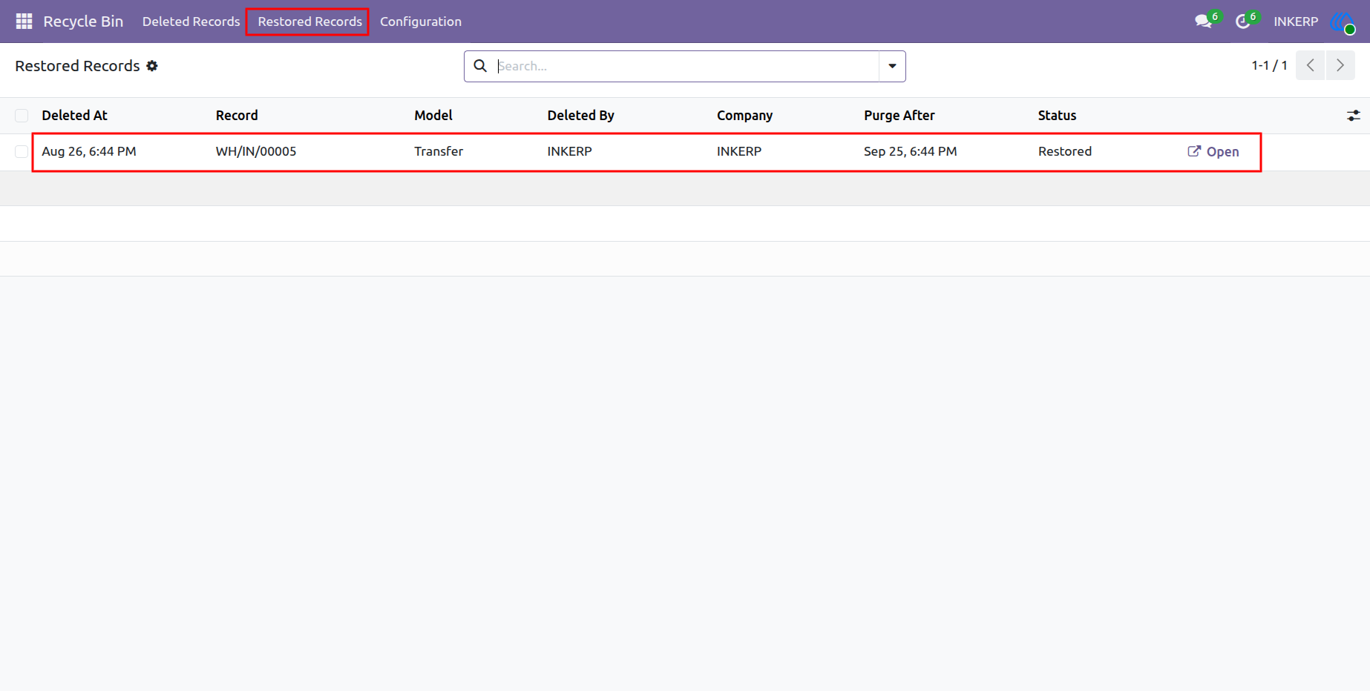Image resolution: width=1370 pixels, height=691 pixels.
Task: Click the Sep 25, 6:44 PM cell
Action: click(x=910, y=151)
